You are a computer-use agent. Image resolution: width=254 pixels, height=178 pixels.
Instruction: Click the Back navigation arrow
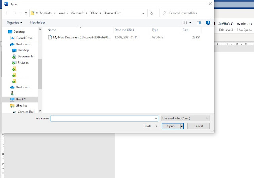pyautogui.click(x=7, y=13)
